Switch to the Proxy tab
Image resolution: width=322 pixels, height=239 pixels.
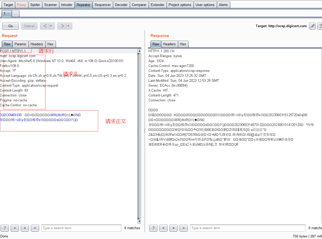point(22,5)
